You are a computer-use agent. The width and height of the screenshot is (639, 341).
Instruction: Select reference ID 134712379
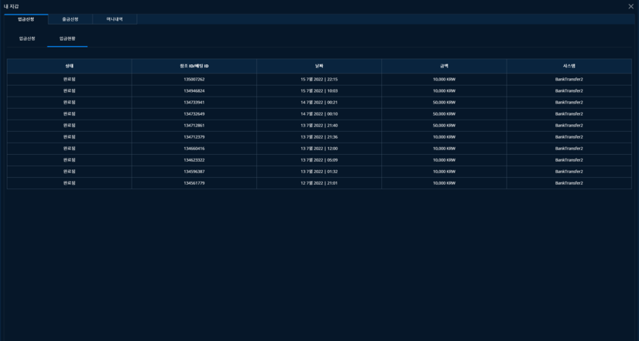tap(194, 137)
